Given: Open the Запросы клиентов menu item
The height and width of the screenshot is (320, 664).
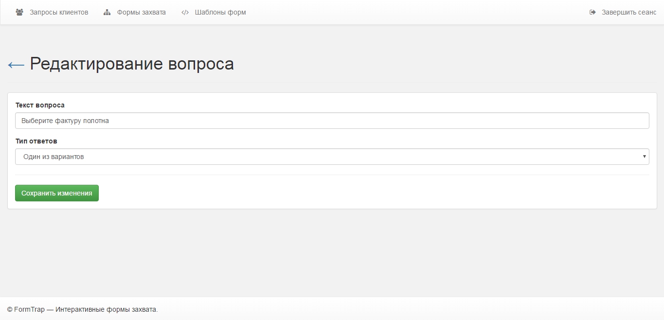Looking at the screenshot, I should tap(59, 13).
